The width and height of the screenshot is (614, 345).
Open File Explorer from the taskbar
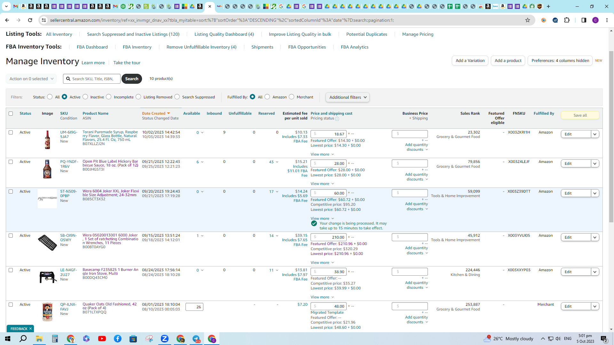[39, 339]
